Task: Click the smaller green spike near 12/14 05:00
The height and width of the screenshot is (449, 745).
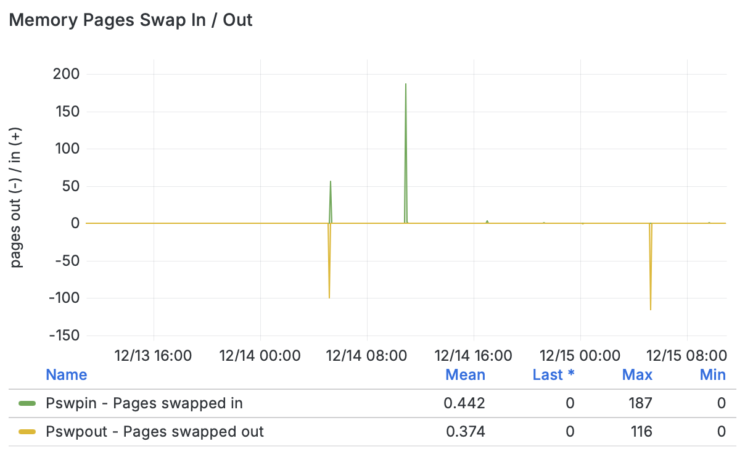Action: (331, 182)
